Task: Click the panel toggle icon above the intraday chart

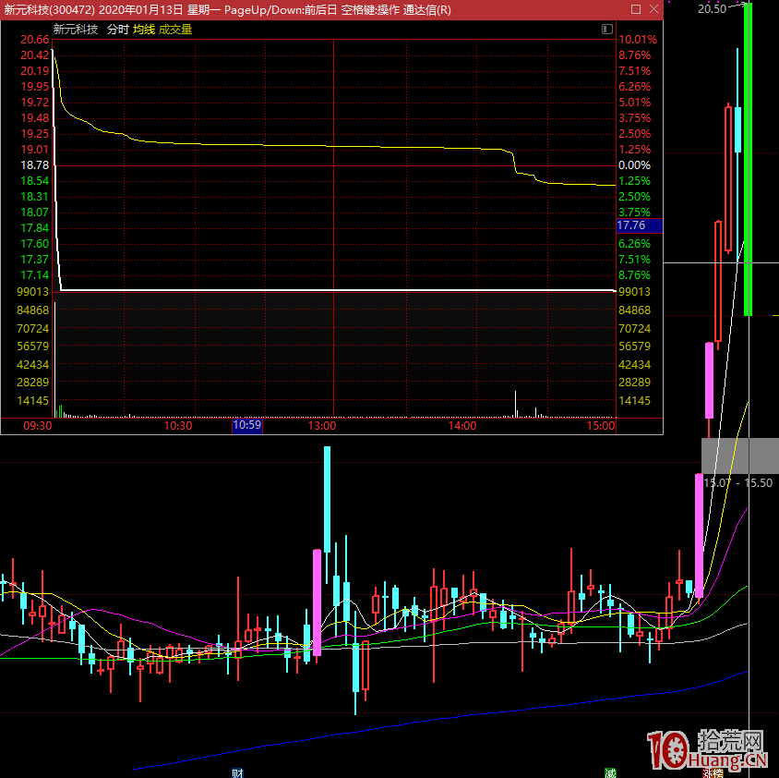Action: pos(607,30)
